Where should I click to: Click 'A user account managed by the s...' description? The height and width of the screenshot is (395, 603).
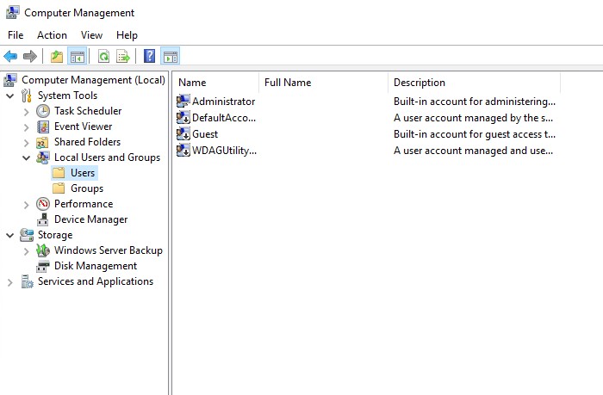tap(474, 118)
